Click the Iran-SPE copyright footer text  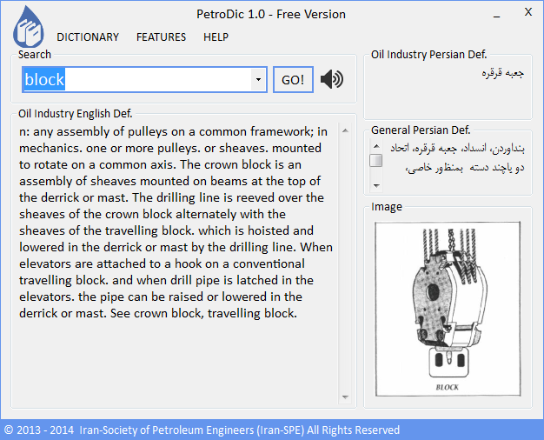point(202,430)
